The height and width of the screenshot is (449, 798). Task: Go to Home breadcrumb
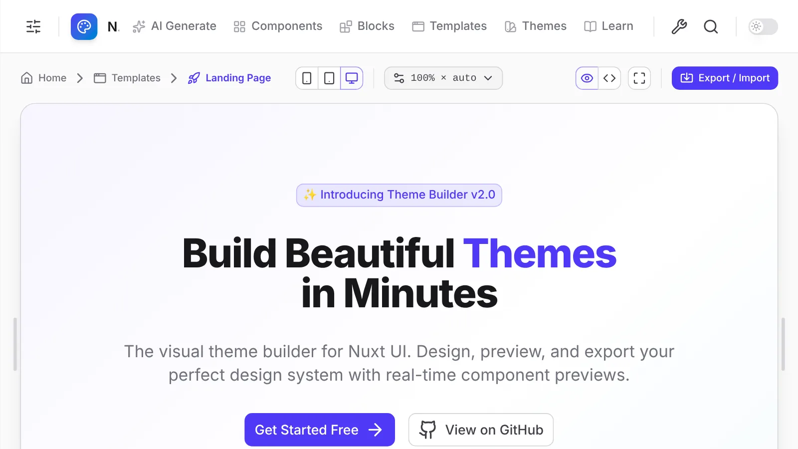[x=44, y=78]
